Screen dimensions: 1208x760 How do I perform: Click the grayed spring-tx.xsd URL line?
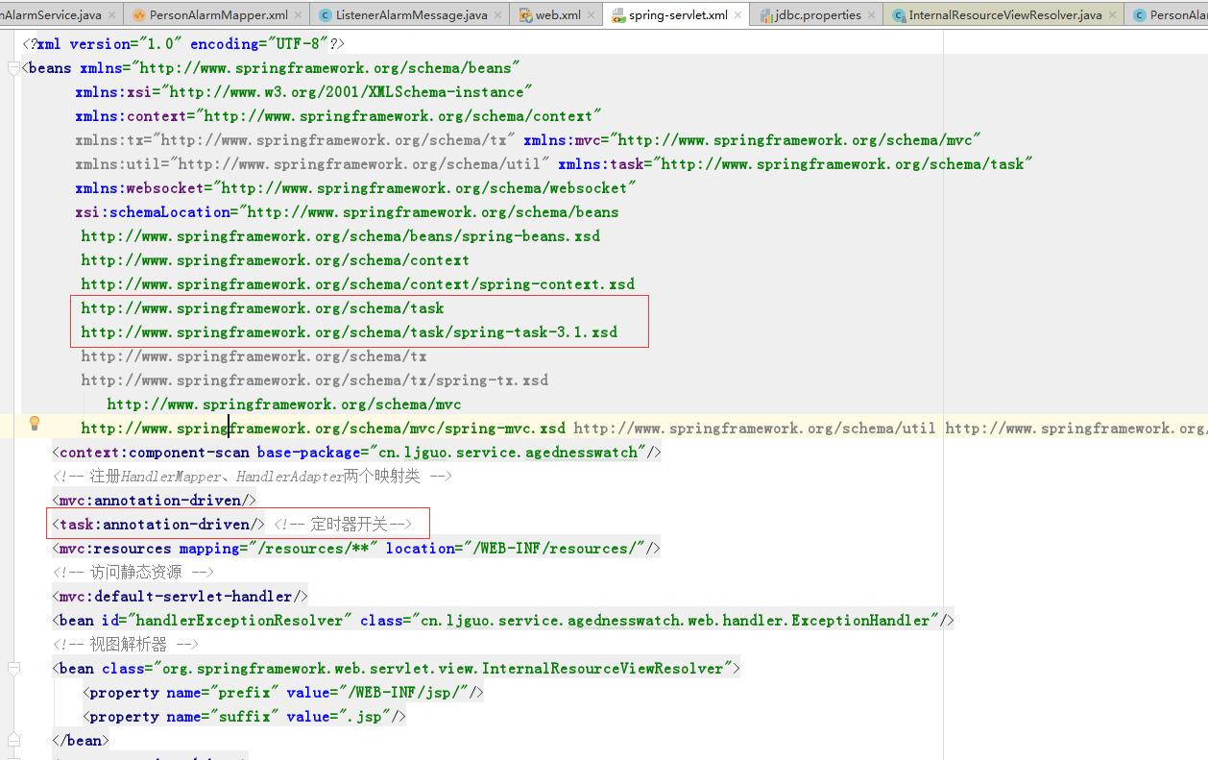coord(315,380)
